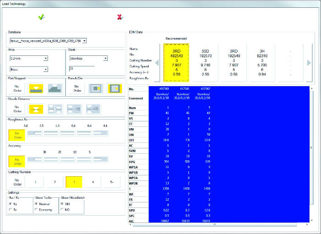Screen dimensions: 321x234
Task: Click the data table vertical scrollbar
Action: coord(311,147)
